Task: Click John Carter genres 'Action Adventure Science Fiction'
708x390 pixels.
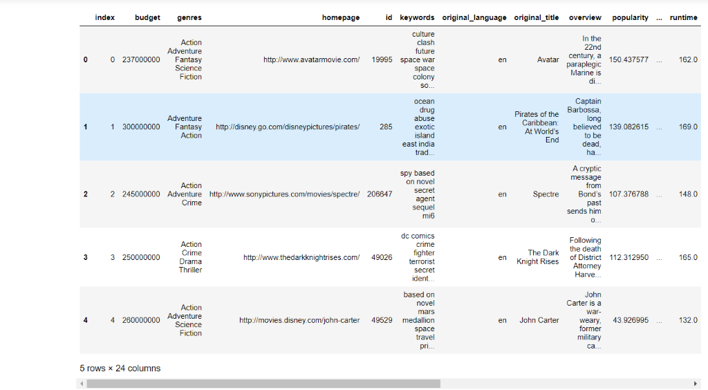Action: click(185, 320)
